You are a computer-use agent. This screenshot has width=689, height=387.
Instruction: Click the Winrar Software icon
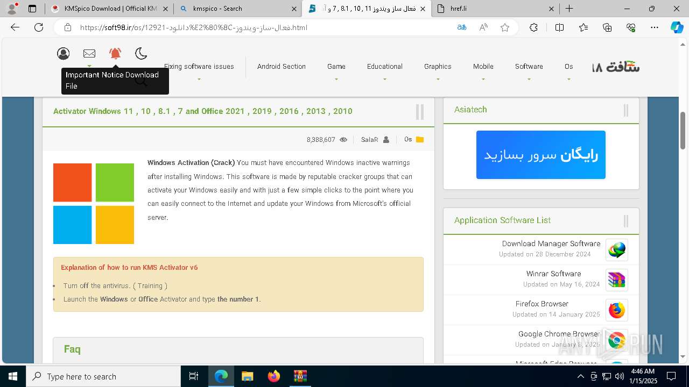(x=617, y=280)
